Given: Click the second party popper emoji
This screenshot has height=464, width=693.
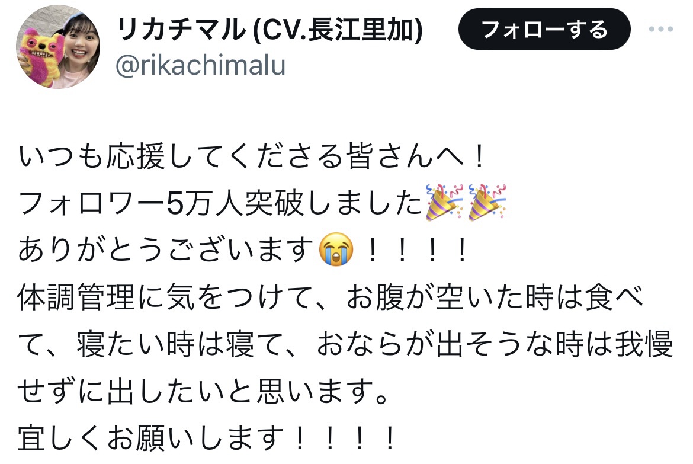Looking at the screenshot, I should (487, 202).
